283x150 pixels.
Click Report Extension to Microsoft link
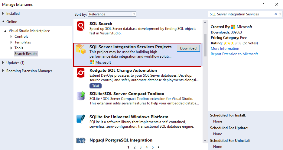coord(234,54)
